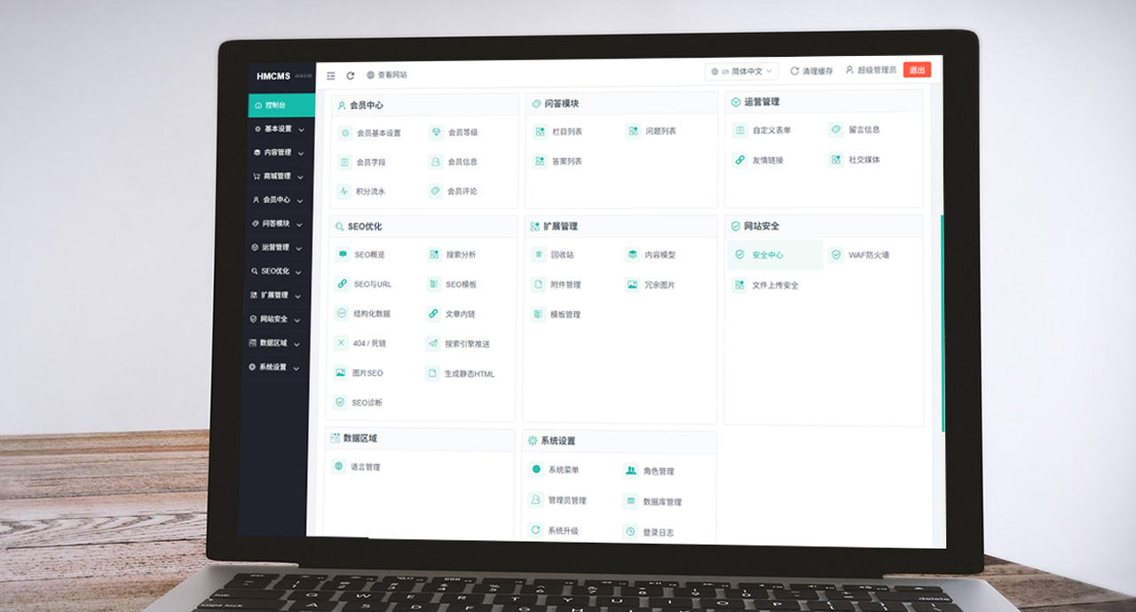Click the refresh icon in top bar
The image size is (1136, 612).
pos(351,76)
